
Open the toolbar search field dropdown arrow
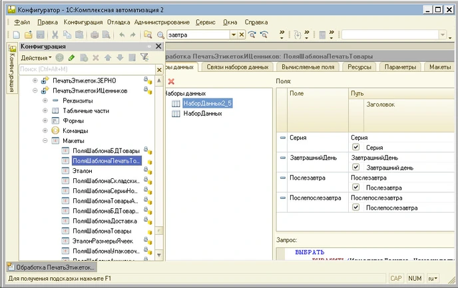coord(234,35)
